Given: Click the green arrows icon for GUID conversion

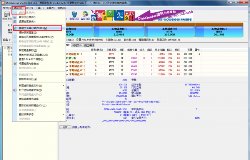Looking at the screenshot, I should click(15, 37).
